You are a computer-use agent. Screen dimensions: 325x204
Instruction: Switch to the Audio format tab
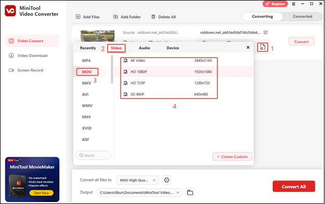click(144, 48)
